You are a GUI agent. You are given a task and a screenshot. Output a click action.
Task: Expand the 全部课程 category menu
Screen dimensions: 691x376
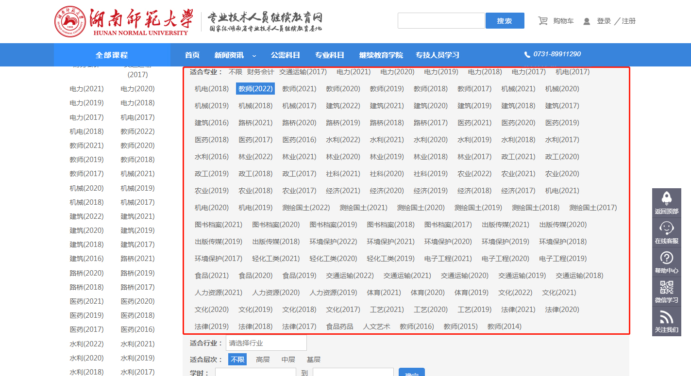tap(112, 55)
